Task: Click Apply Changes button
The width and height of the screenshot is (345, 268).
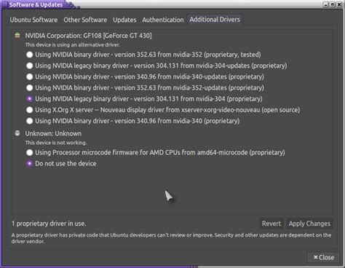Action: [x=309, y=224]
